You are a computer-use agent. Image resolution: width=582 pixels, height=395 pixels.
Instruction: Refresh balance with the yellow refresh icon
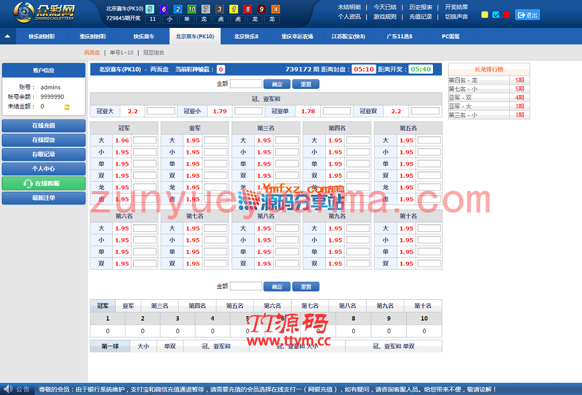[67, 107]
